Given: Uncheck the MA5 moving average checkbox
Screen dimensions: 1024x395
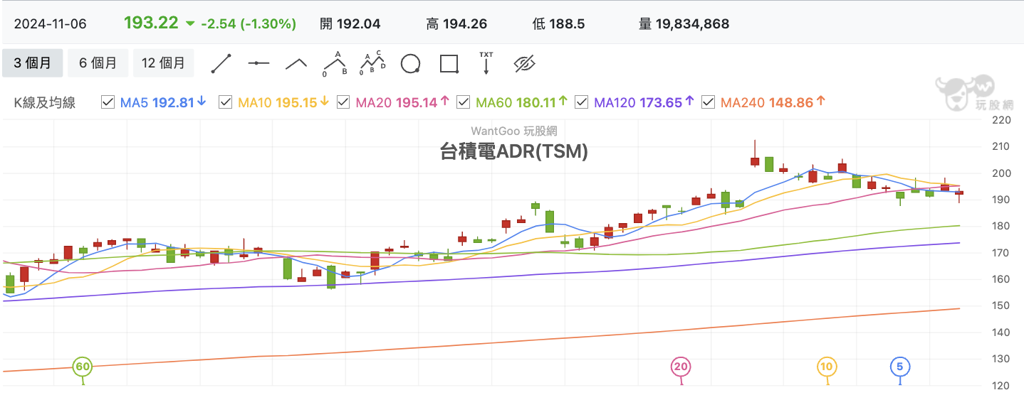Looking at the screenshot, I should (108, 102).
